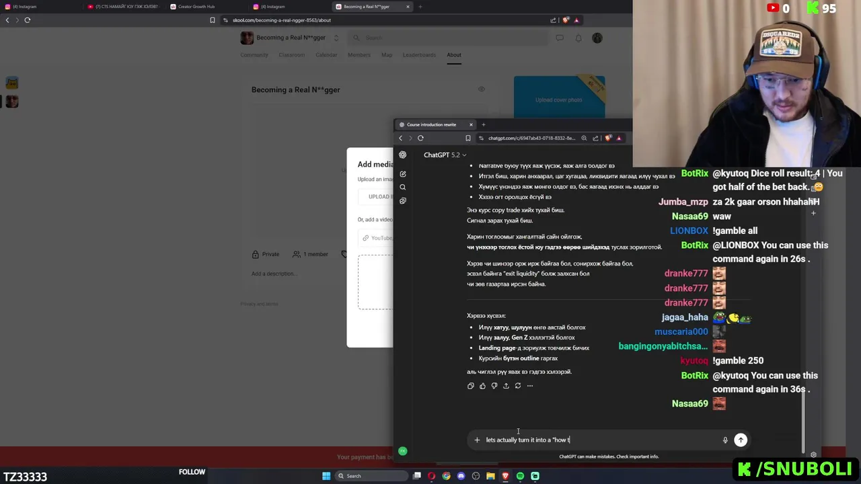861x484 pixels.
Task: Open Discord from the taskbar
Action: pyautogui.click(x=461, y=476)
